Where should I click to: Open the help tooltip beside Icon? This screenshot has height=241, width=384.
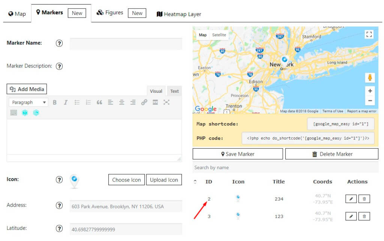tap(59, 180)
